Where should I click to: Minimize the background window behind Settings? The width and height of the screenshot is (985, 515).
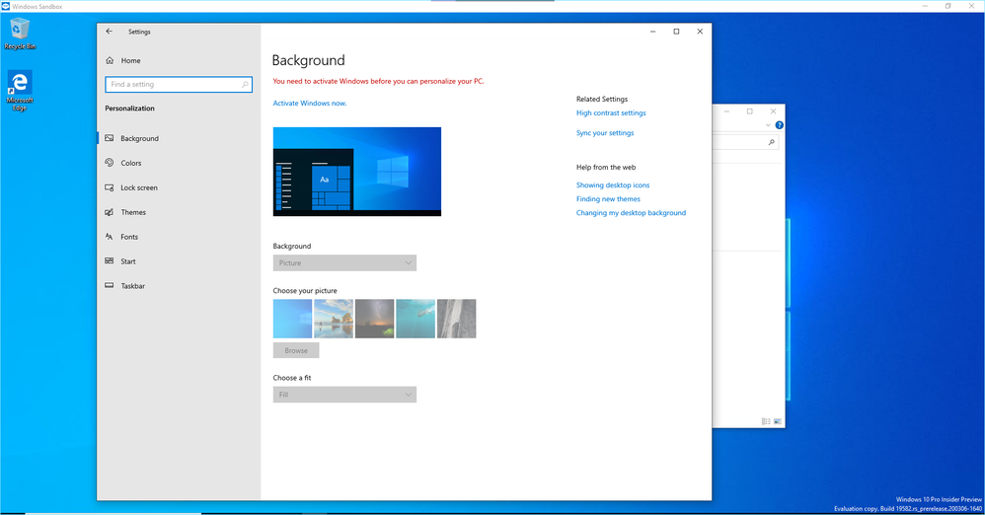(x=726, y=111)
